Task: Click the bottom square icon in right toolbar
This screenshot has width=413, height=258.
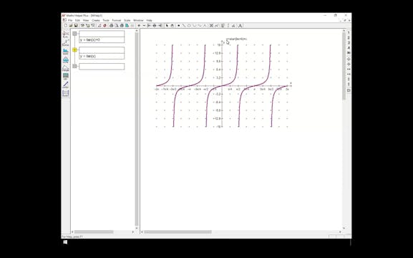Action: point(349,90)
